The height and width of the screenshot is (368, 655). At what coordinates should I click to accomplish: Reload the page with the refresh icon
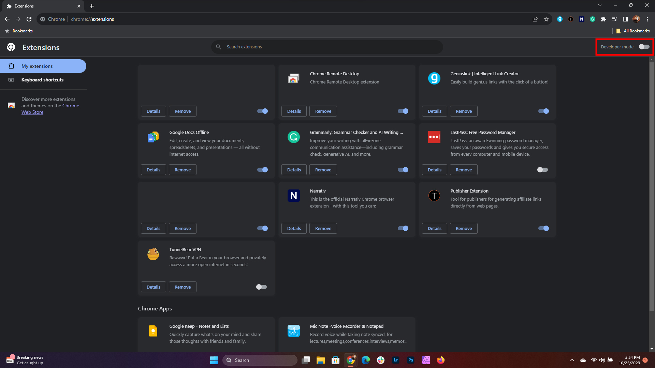click(29, 19)
